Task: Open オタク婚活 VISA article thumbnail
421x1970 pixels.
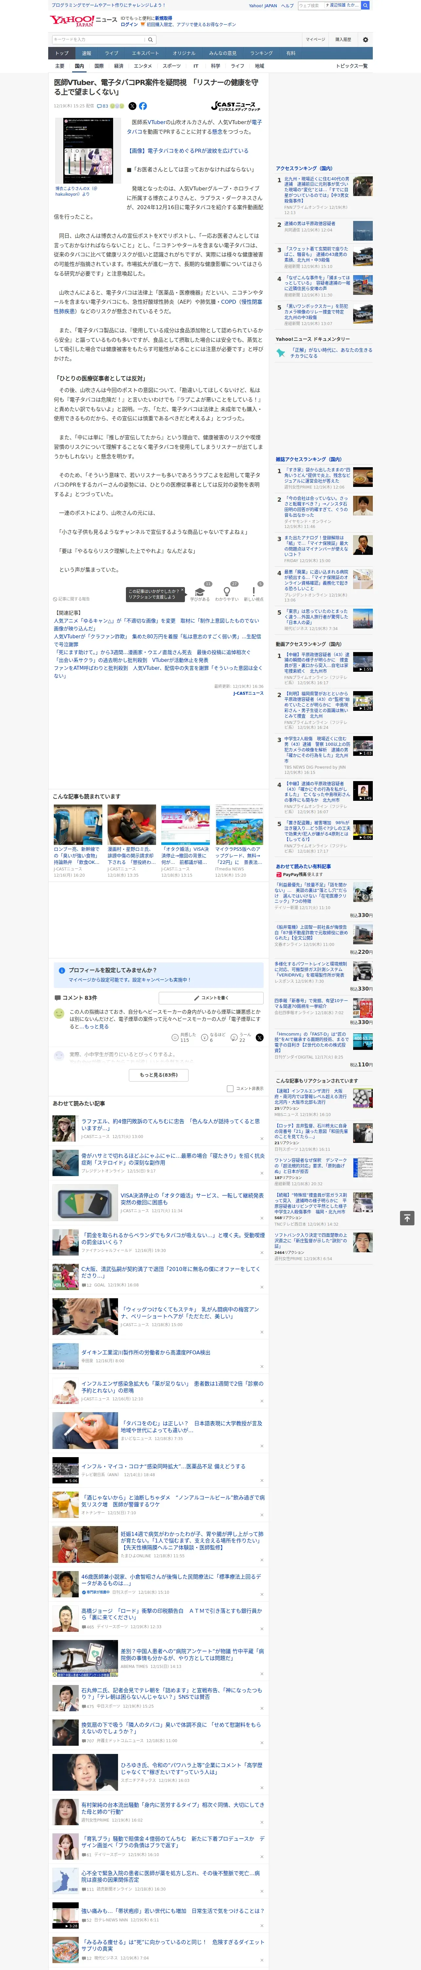Action: (185, 824)
